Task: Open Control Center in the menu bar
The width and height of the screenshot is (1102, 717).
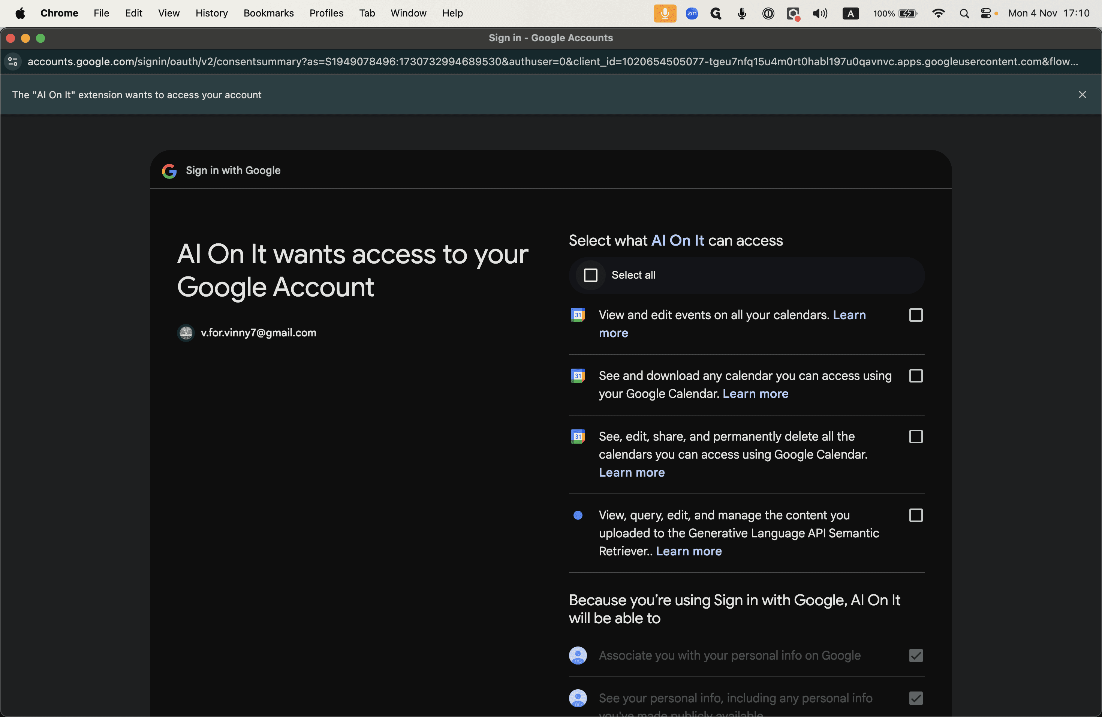Action: [986, 13]
